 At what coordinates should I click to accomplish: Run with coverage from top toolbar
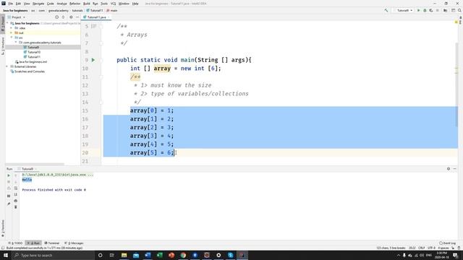coord(431,10)
